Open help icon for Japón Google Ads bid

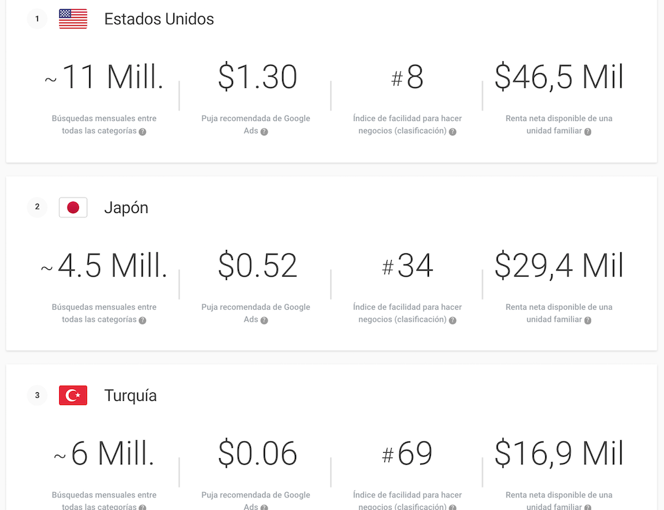click(x=264, y=320)
